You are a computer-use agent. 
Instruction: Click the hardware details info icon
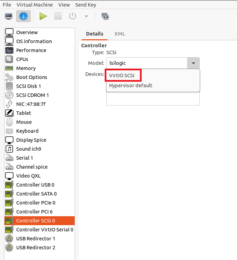pyautogui.click(x=23, y=16)
